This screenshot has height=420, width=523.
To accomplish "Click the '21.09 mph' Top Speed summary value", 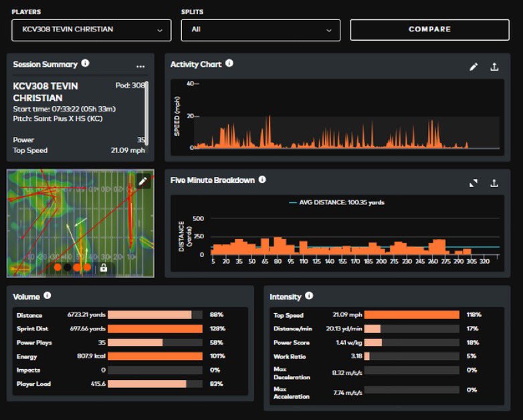I will tap(128, 150).
